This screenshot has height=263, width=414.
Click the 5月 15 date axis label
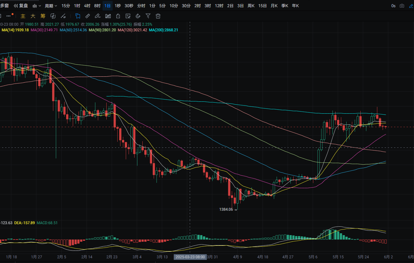pyautogui.click(x=338, y=257)
